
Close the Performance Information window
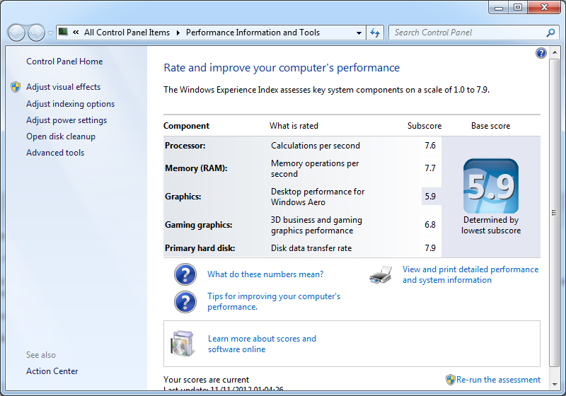pos(544,8)
